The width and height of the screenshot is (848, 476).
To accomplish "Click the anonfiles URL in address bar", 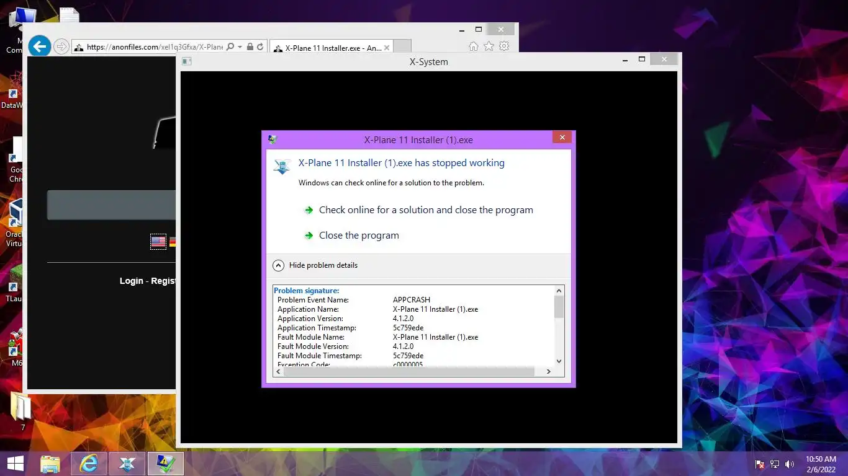I will point(155,47).
